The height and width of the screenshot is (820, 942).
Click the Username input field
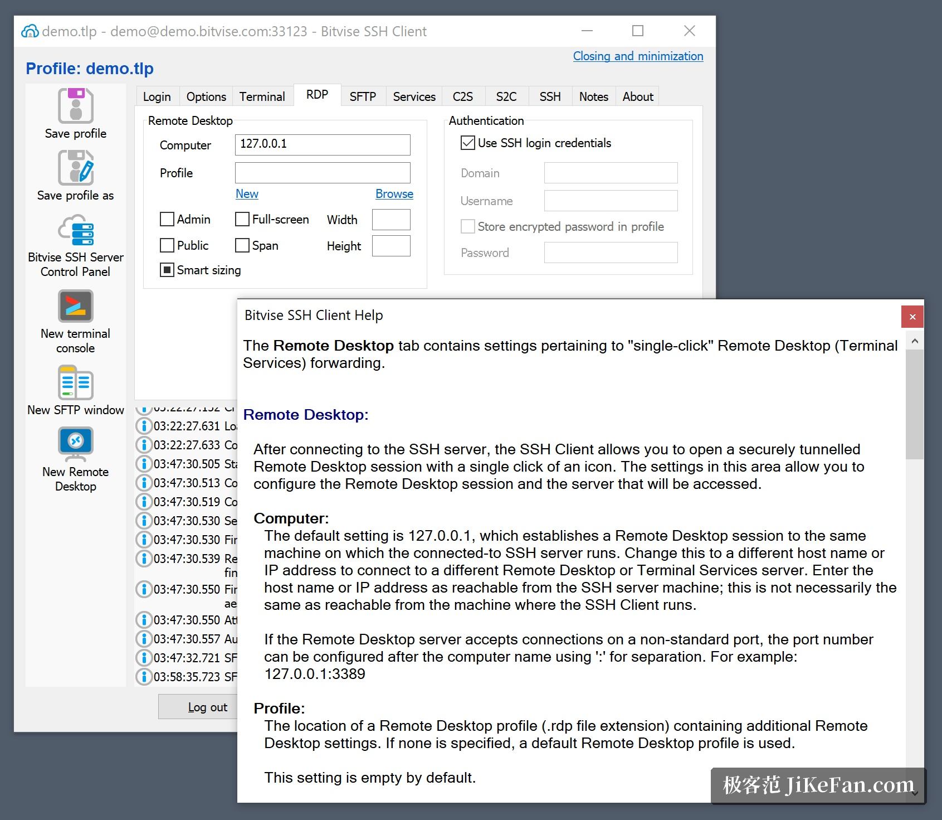611,201
